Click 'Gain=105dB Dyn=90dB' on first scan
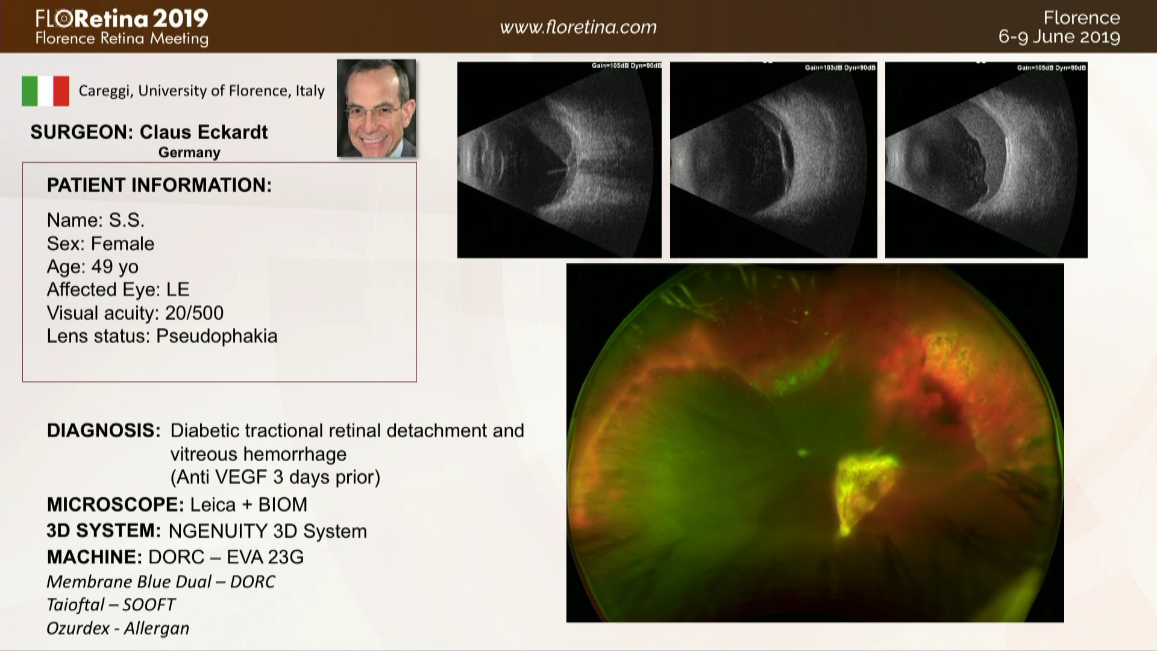This screenshot has width=1157, height=651. click(x=626, y=66)
